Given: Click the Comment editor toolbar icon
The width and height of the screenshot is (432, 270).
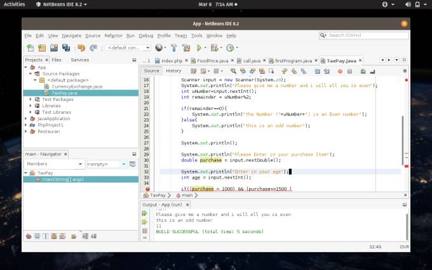Looking at the screenshot, I should [363, 71].
